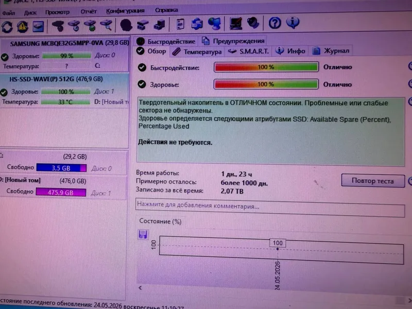Click the blue sync arrows toolbar icon

[x=197, y=24]
